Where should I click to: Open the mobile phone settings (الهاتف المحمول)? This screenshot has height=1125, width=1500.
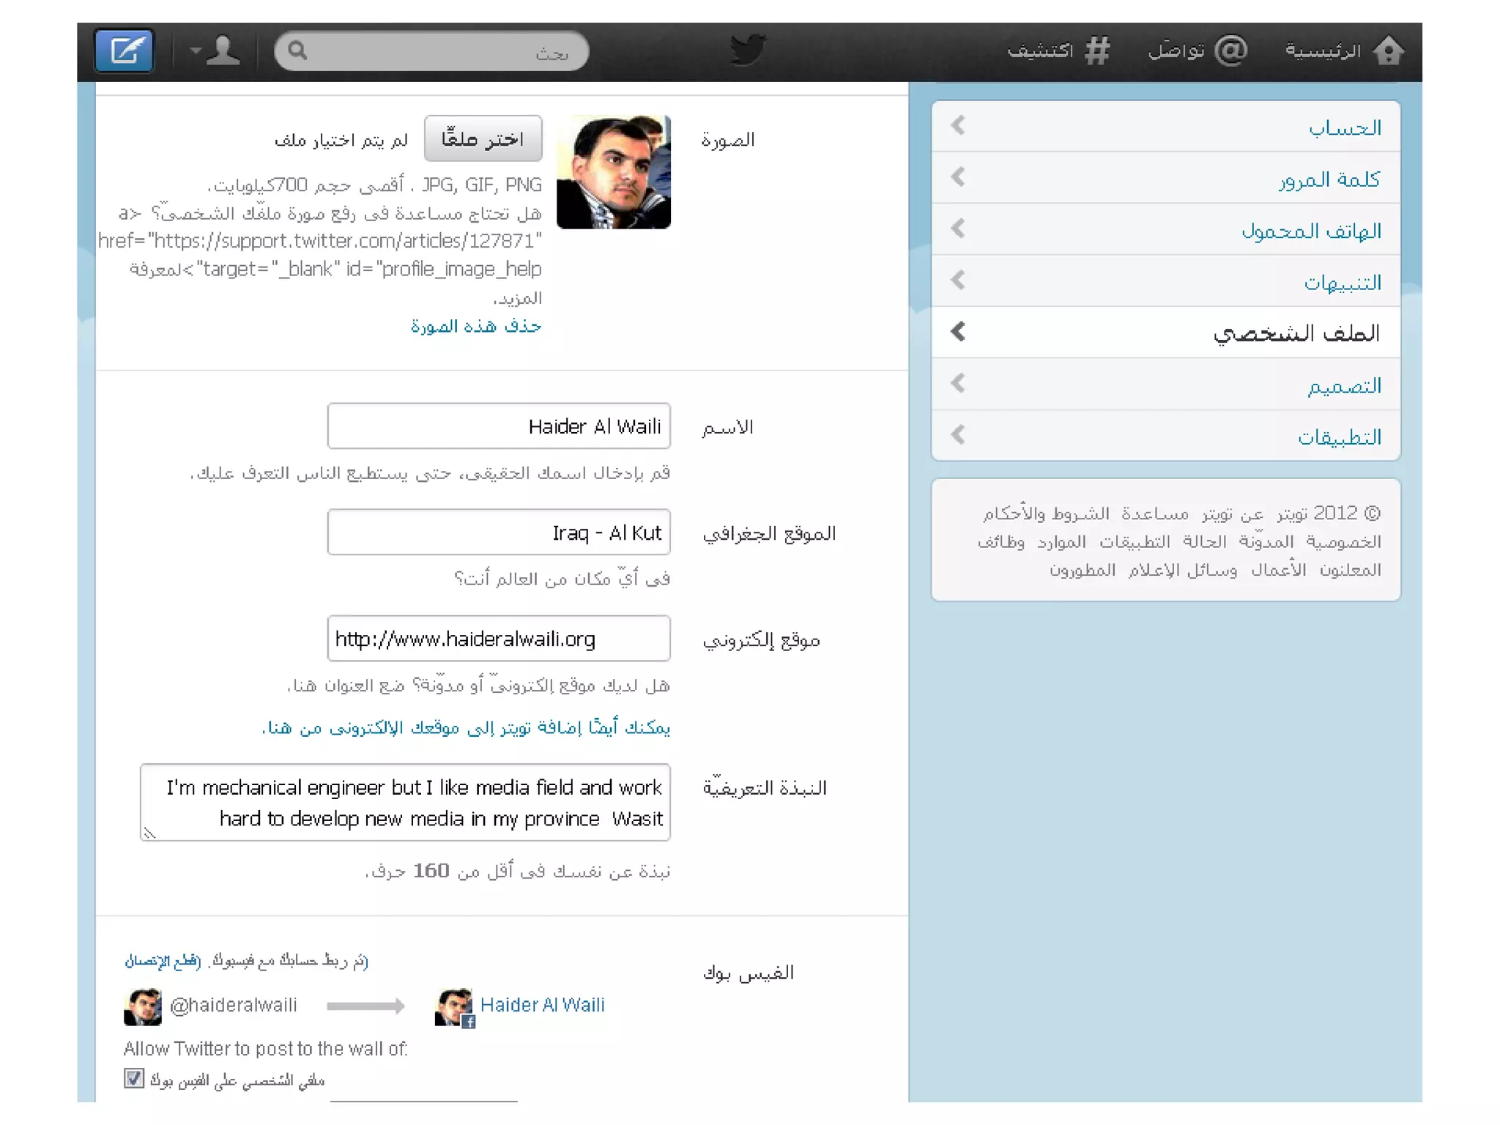[1310, 231]
